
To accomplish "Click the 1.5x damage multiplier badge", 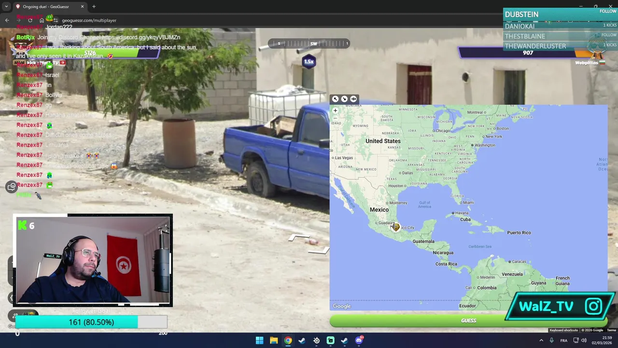I will 309,61.
